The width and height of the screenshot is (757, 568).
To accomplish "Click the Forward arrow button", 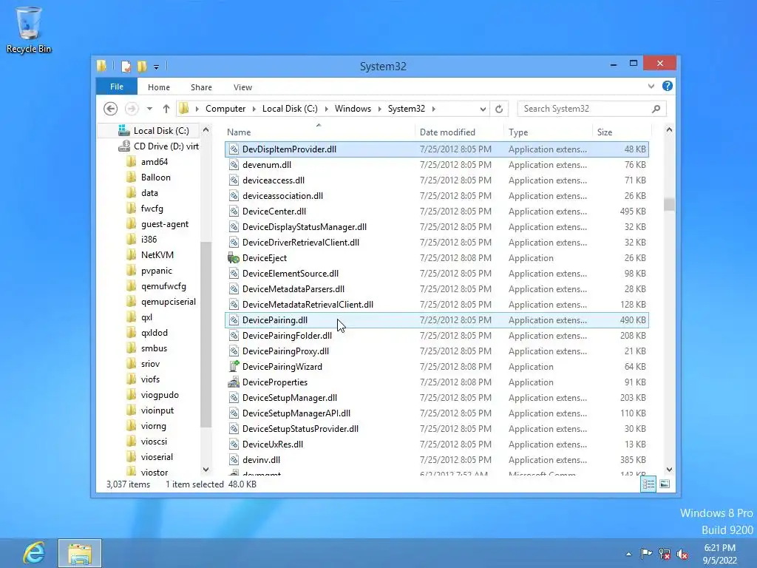I will coord(132,109).
